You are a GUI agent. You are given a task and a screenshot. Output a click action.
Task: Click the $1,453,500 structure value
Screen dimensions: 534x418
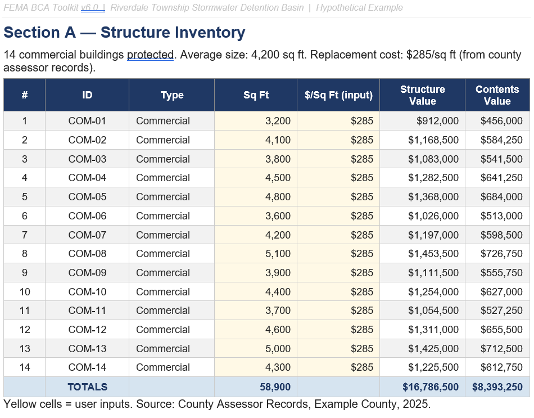pos(422,254)
